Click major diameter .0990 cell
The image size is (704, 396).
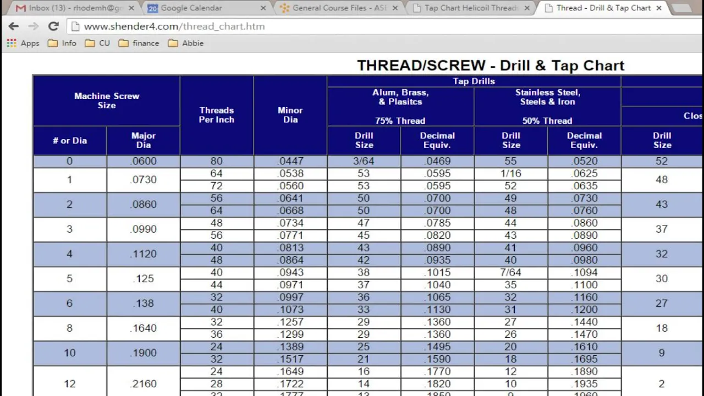pyautogui.click(x=144, y=229)
